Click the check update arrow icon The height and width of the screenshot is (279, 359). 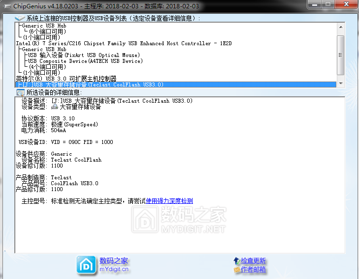237,260
